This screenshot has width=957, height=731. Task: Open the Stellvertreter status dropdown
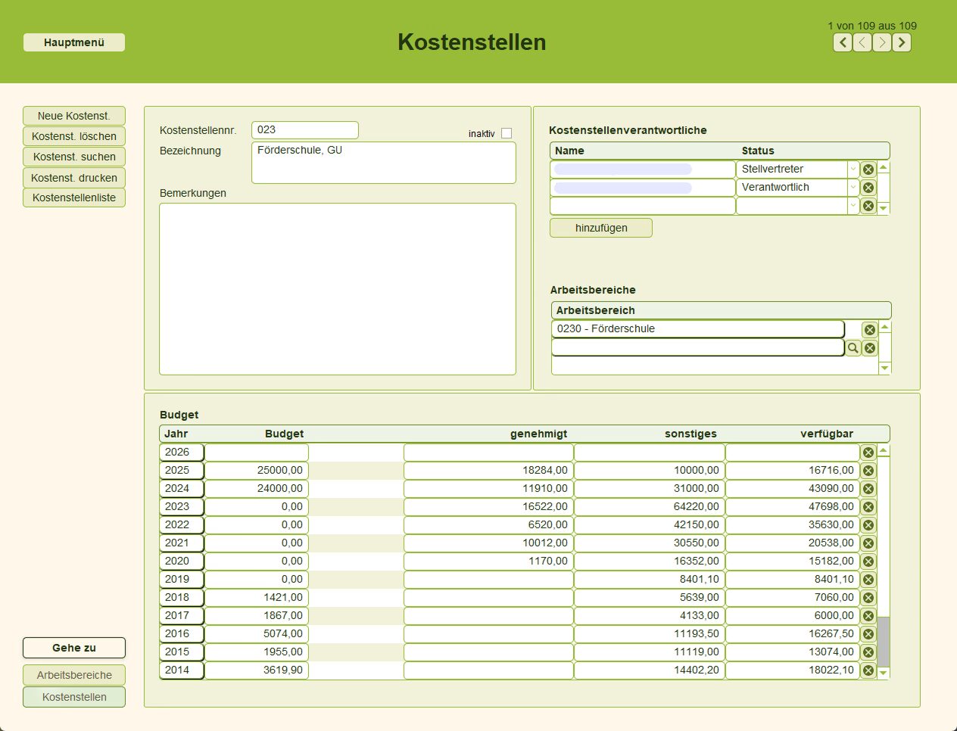coord(853,170)
